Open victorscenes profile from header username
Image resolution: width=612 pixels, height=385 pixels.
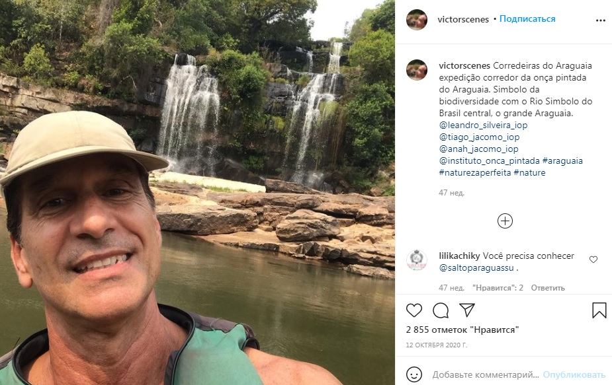(x=463, y=19)
